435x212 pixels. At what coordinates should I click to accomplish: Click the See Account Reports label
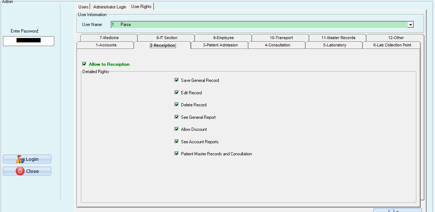coord(200,142)
